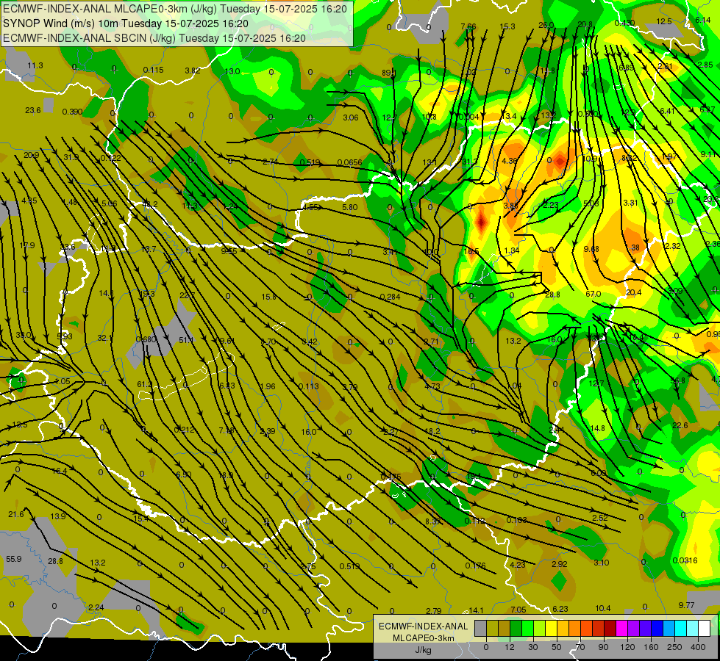The image size is (720, 661).
Task: Click the map value 8.37
Action: 433,521
